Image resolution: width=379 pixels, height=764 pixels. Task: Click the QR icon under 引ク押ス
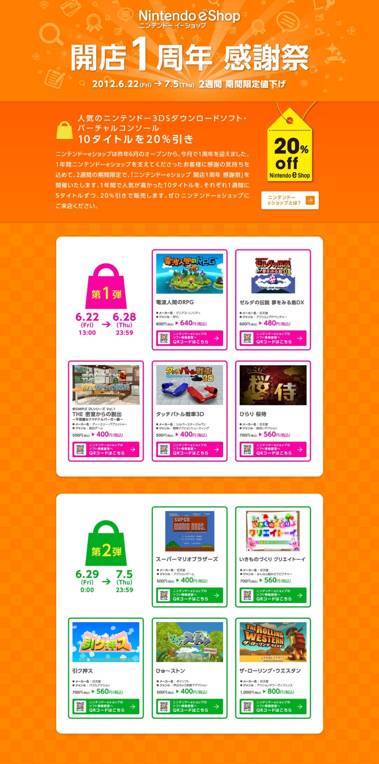(80, 706)
